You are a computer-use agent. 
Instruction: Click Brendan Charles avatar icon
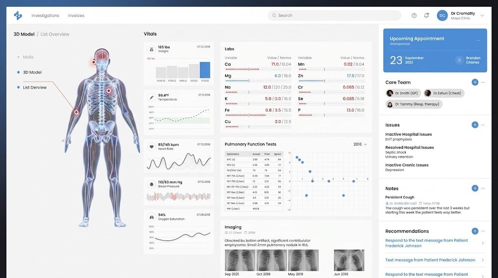click(x=459, y=60)
